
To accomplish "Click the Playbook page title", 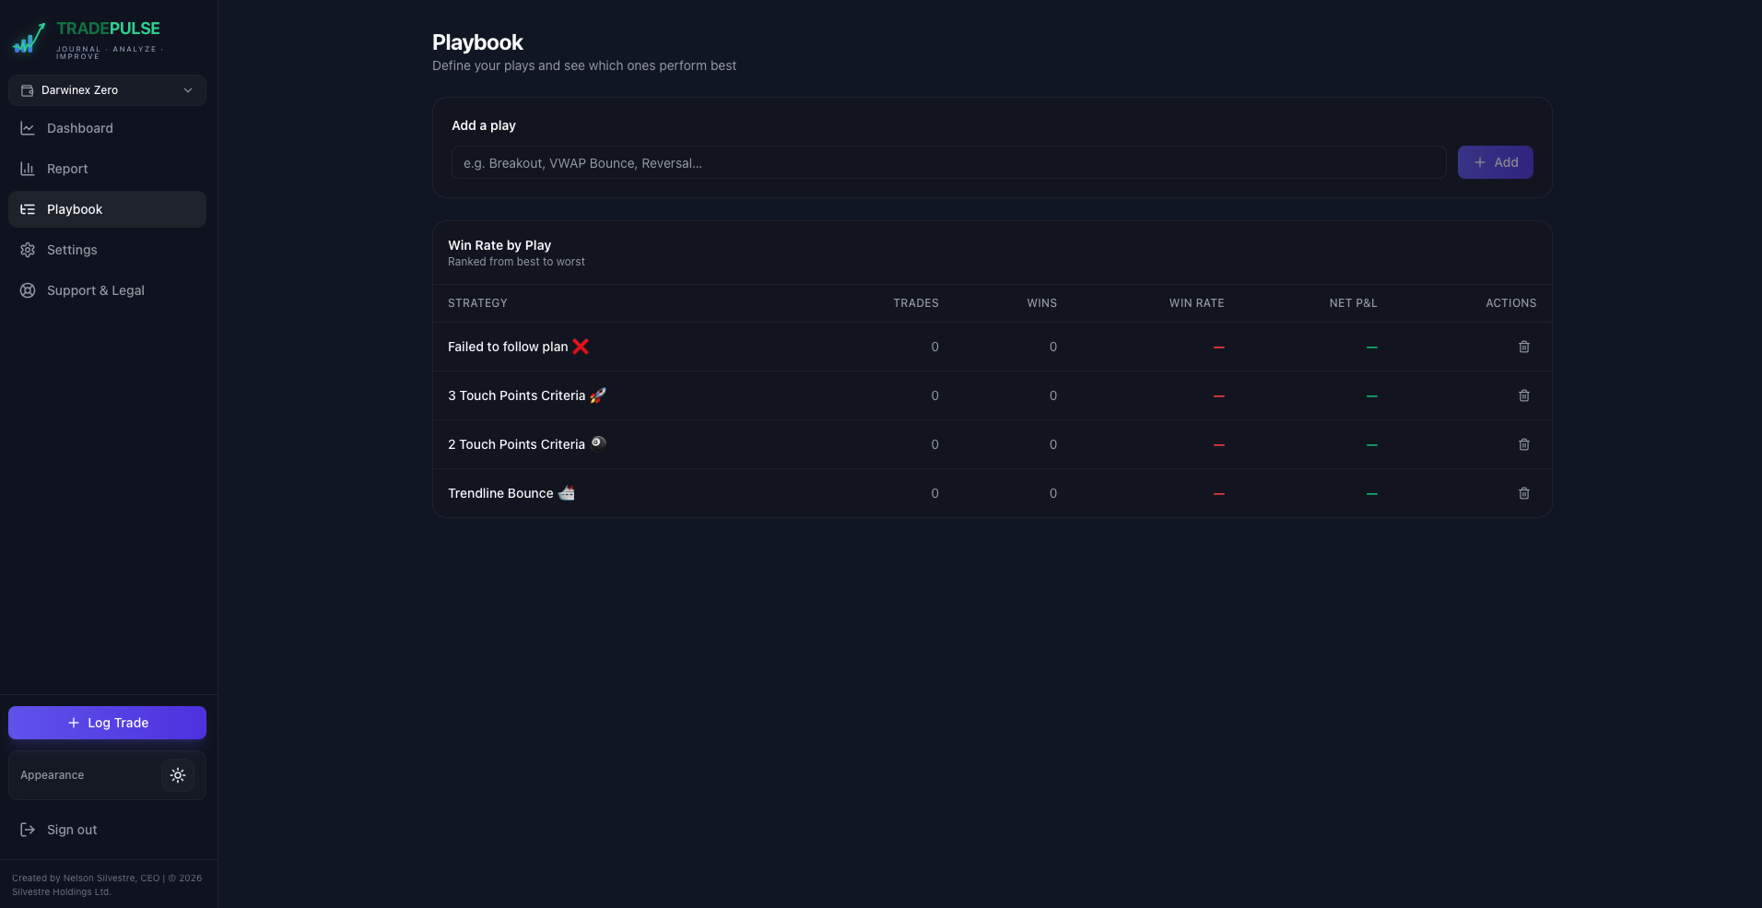I will [477, 42].
